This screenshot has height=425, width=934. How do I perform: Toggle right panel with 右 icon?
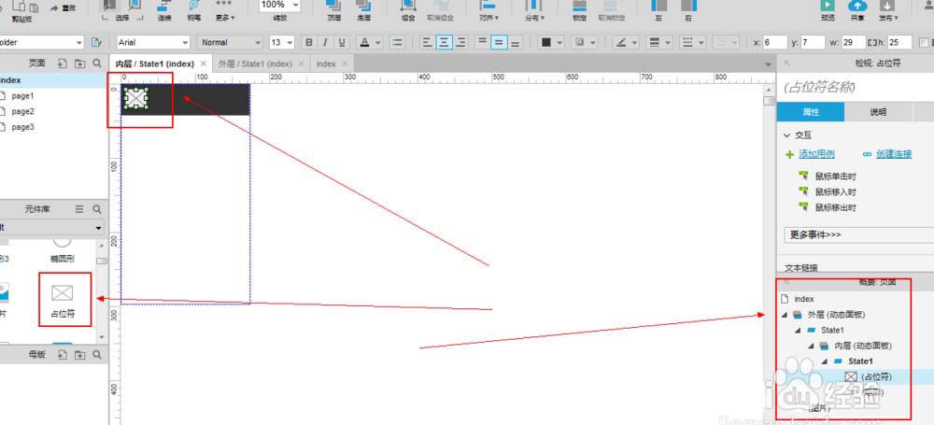point(688,9)
